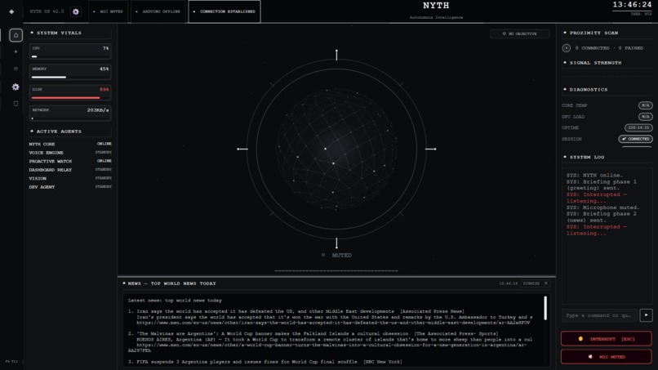This screenshot has width=658, height=370.
Task: Close the news panel with X
Action: (x=546, y=283)
